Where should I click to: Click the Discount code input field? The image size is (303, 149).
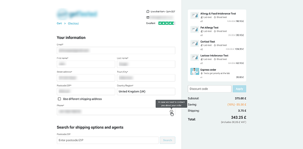(209, 89)
